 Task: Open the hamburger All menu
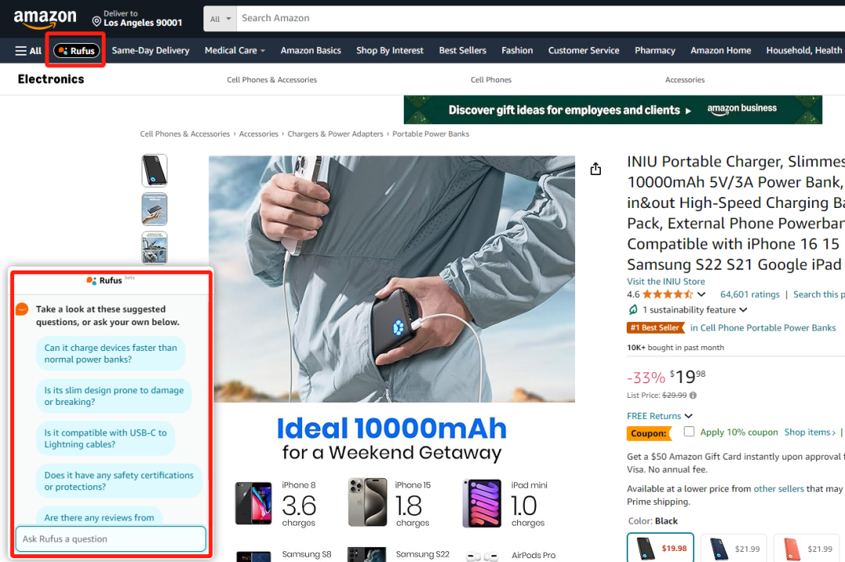coord(28,51)
